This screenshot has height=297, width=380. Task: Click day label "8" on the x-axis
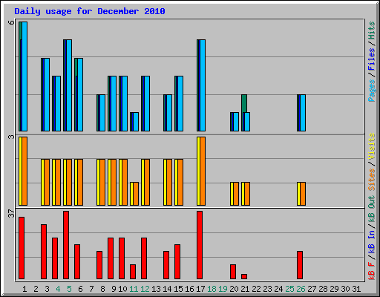102,289
